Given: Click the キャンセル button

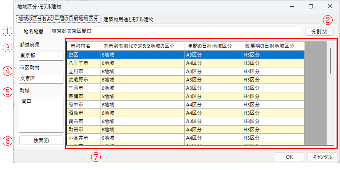Looking at the screenshot, I should click(322, 157).
